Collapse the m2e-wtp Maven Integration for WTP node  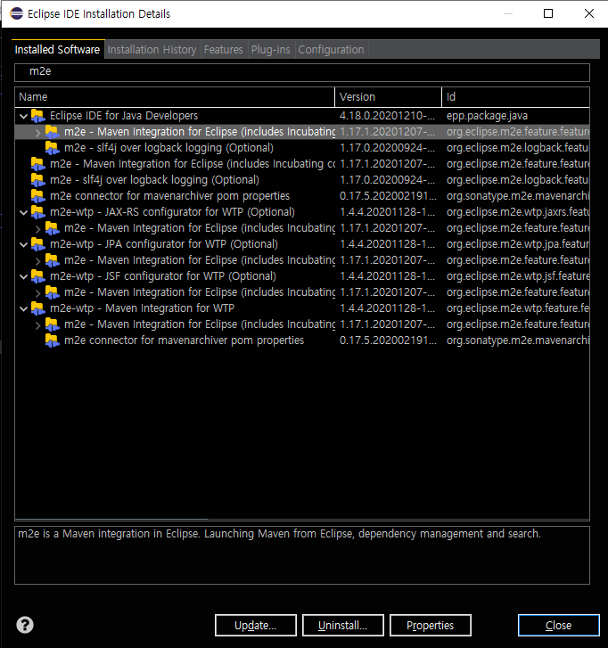click(x=23, y=309)
